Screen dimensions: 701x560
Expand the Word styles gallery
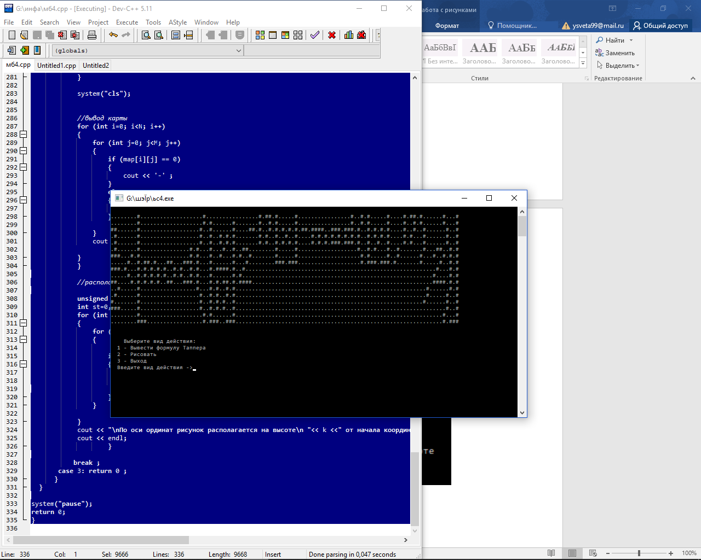pos(583,63)
